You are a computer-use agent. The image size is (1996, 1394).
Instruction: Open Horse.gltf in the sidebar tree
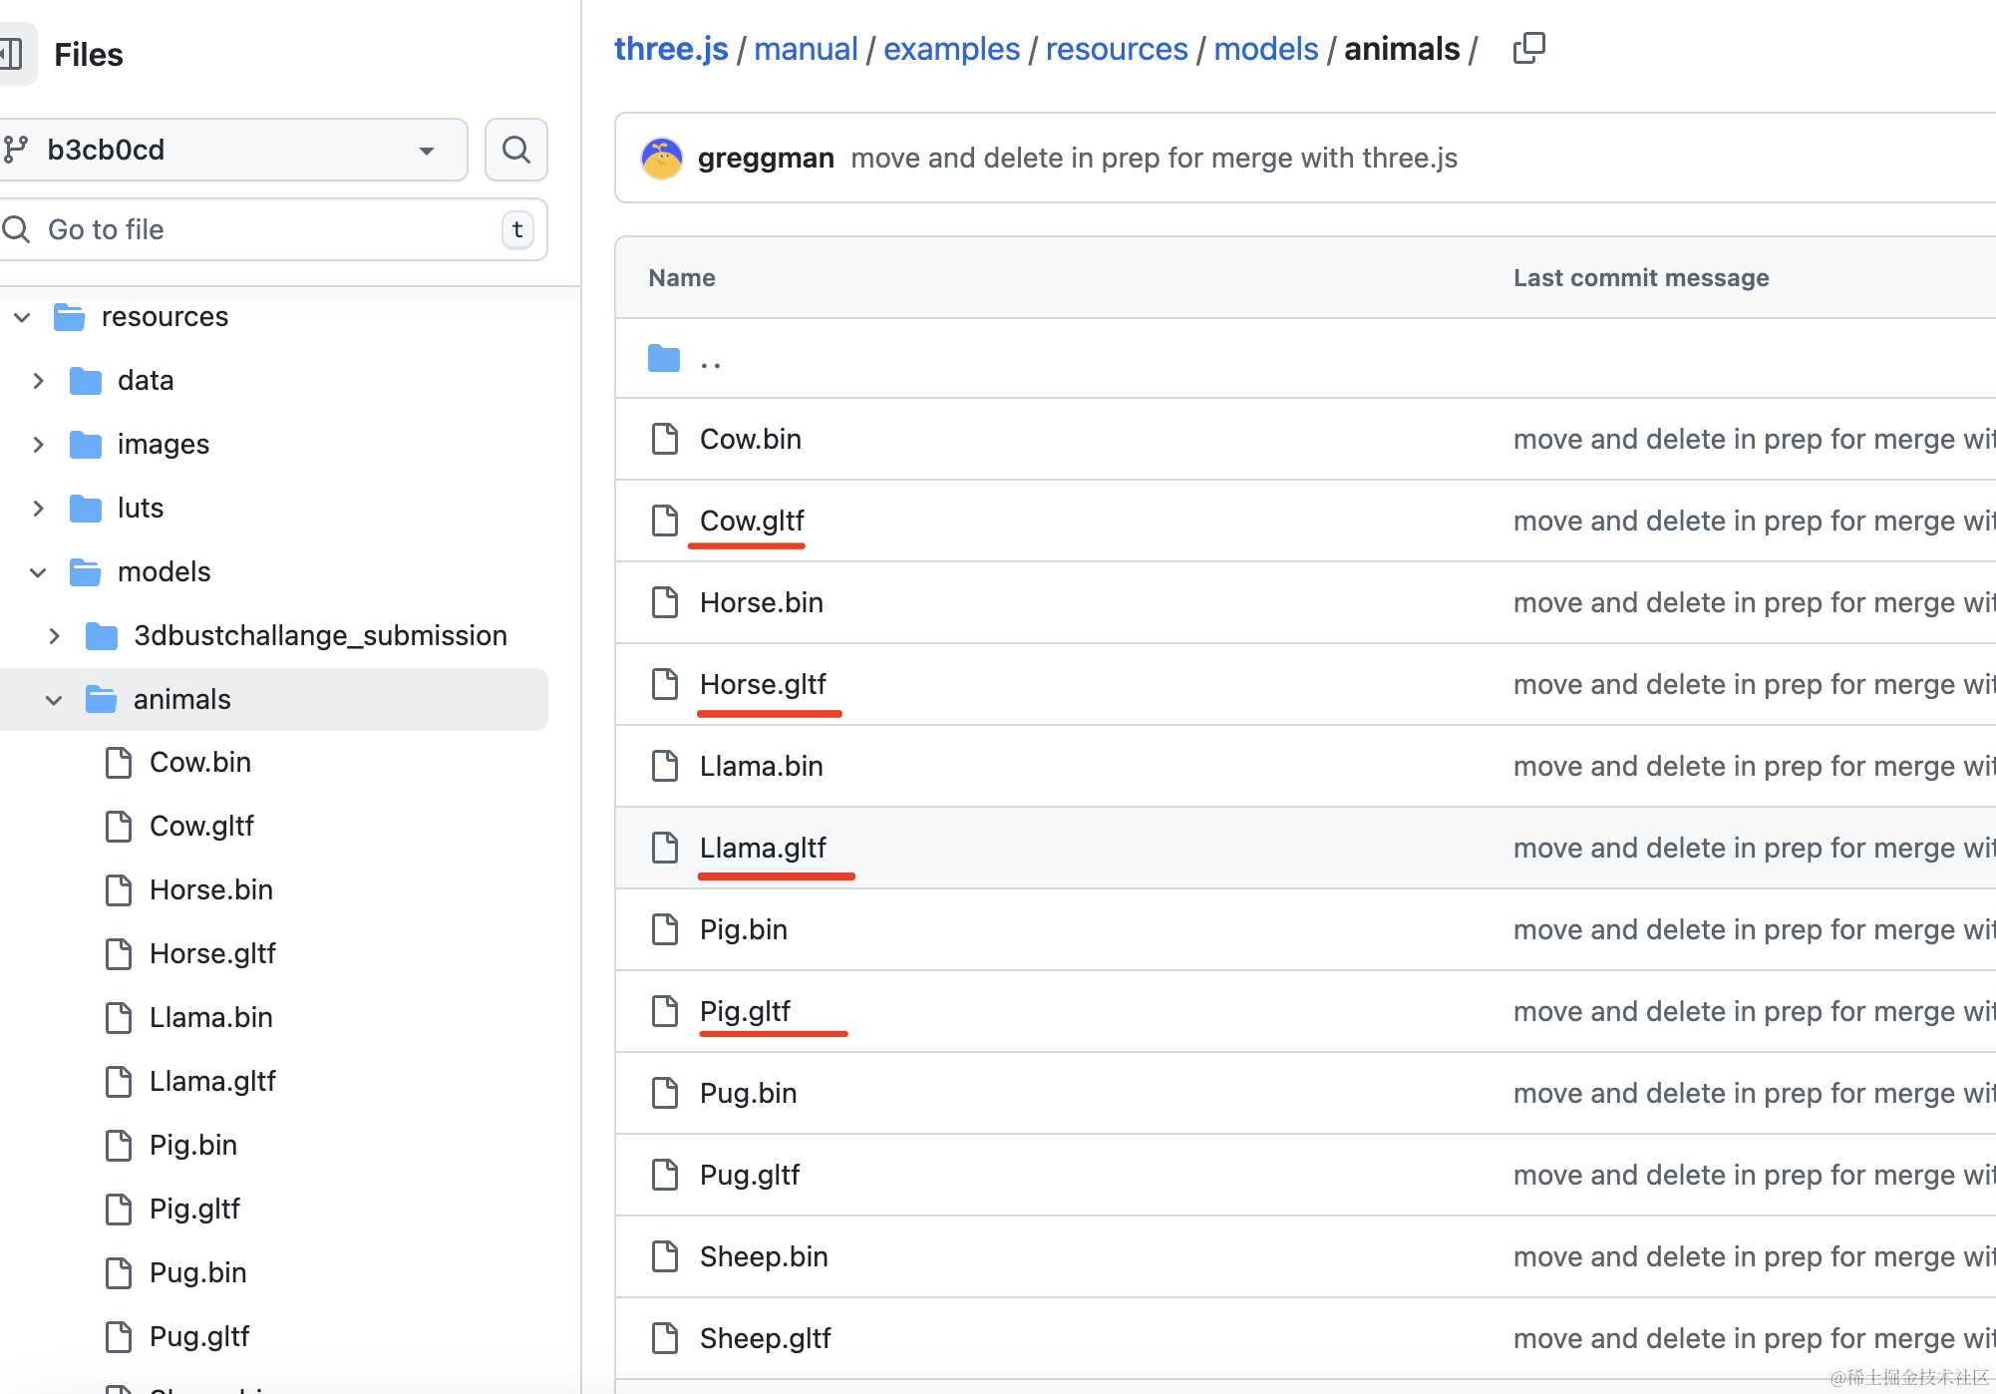tap(212, 953)
